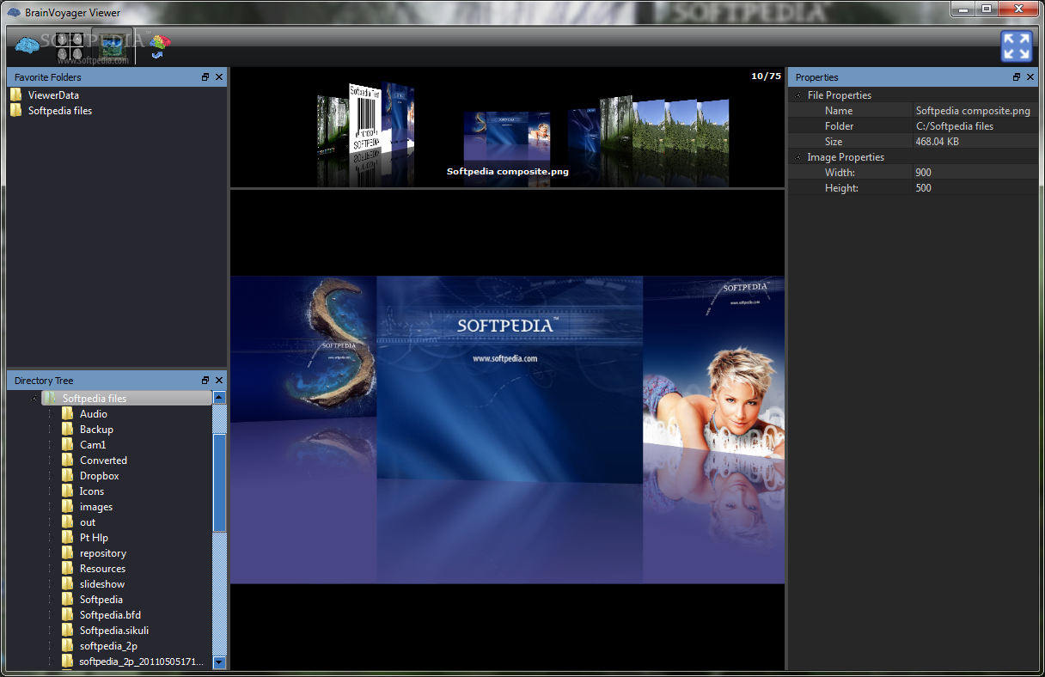Select the Backup folder
The height and width of the screenshot is (677, 1045).
point(96,430)
